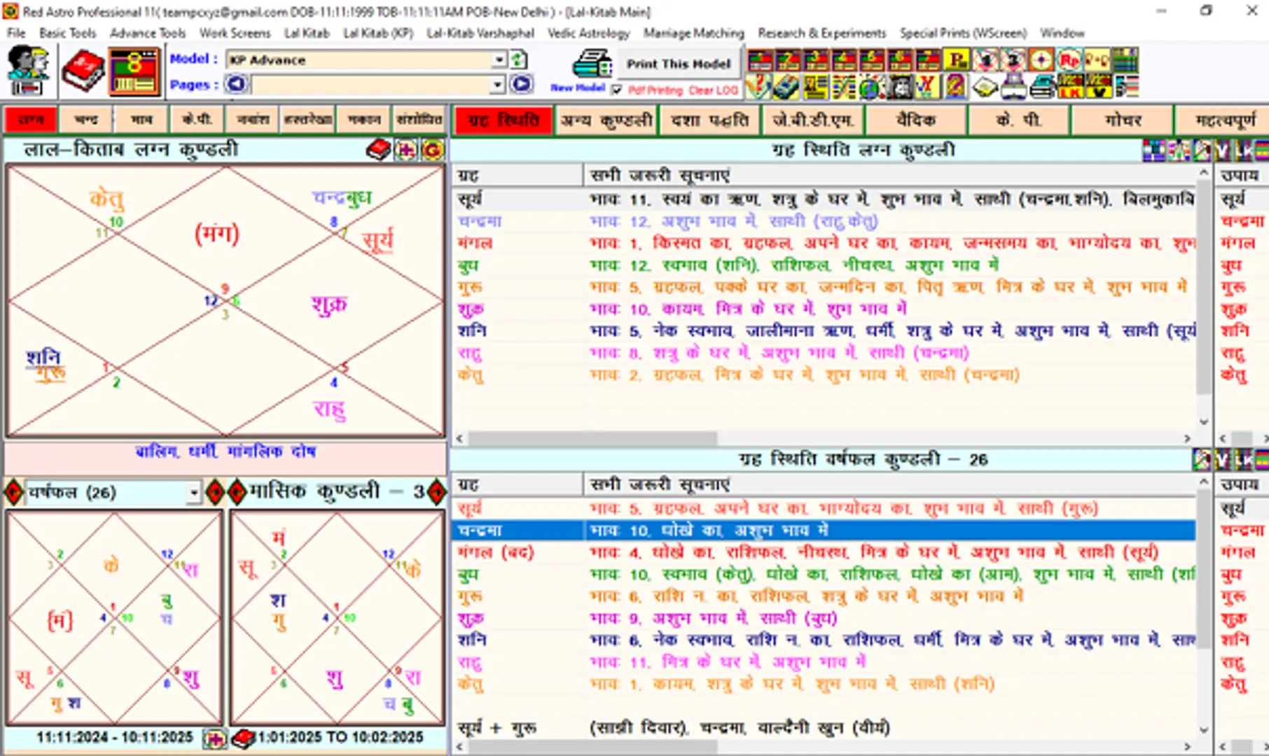Image resolution: width=1269 pixels, height=756 pixels.
Task: Click the Rp toolbar icon
Action: click(1070, 60)
